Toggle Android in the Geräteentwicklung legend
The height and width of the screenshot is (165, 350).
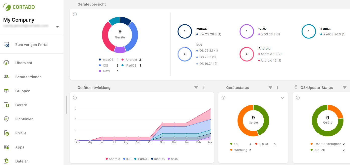[113, 159]
